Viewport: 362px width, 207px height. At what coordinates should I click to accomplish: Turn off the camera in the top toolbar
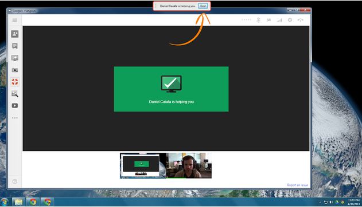[268, 20]
